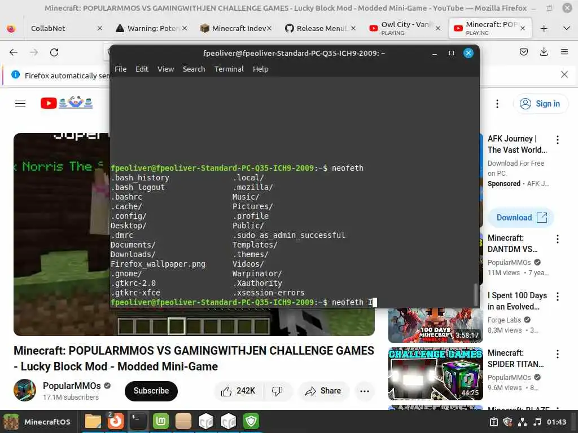The image size is (578, 433).
Task: Click the video title heading text
Action: (x=194, y=359)
